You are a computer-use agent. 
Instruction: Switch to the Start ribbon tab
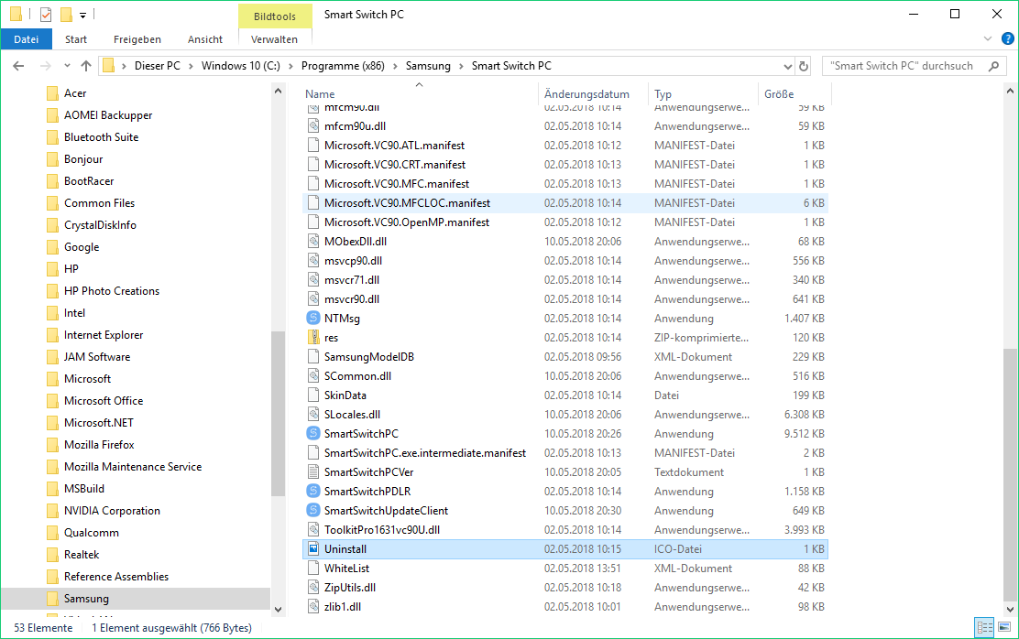coord(75,39)
